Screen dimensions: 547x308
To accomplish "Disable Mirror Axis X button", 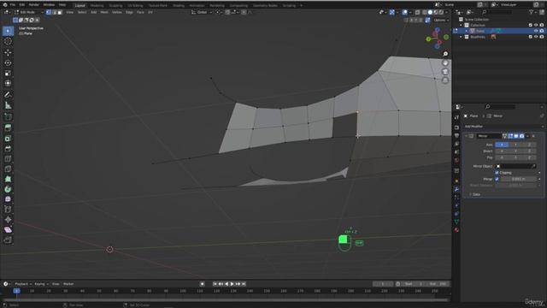I will [x=502, y=145].
